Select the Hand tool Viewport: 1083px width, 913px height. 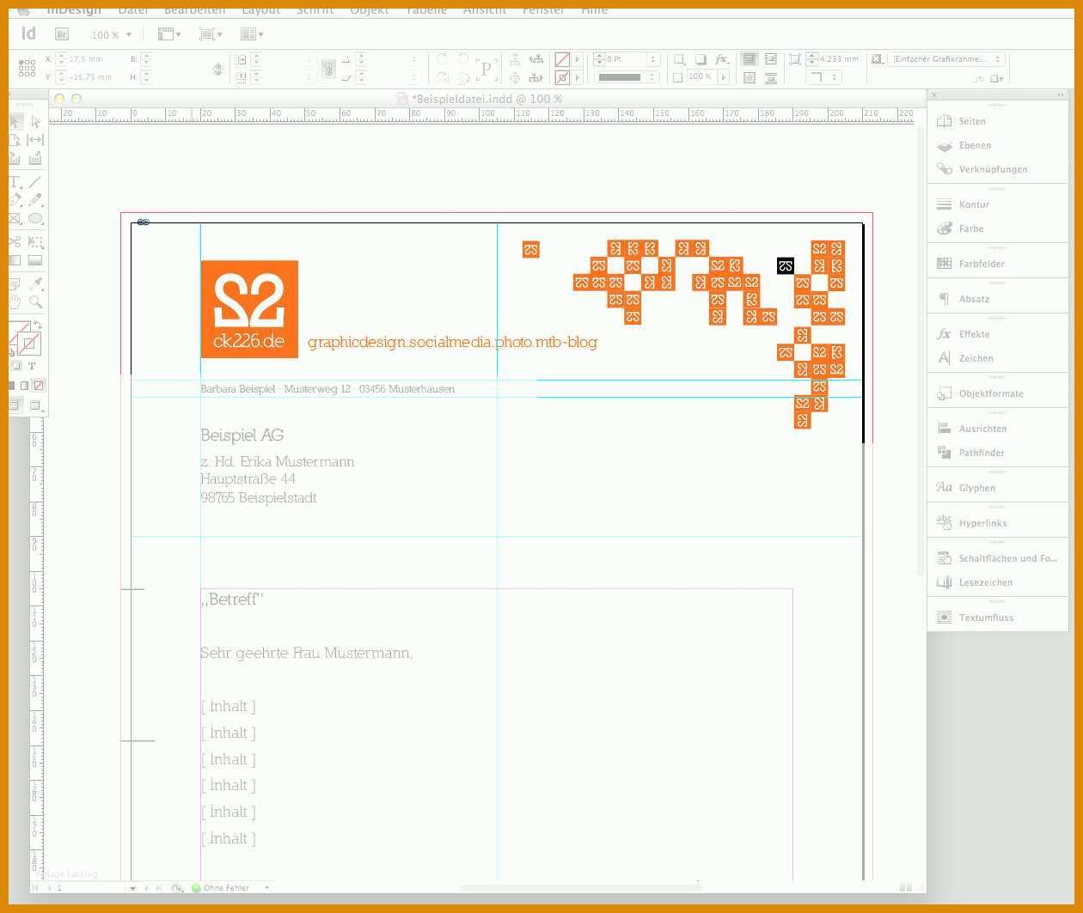click(15, 302)
